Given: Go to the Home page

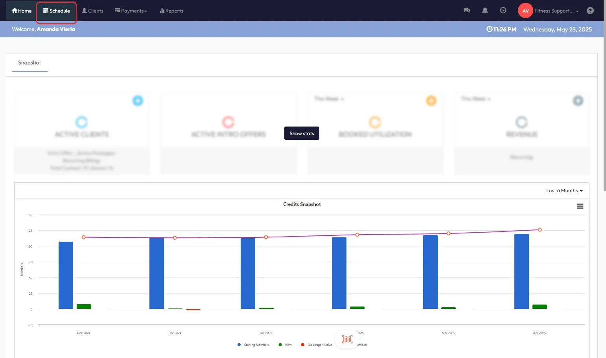Looking at the screenshot, I should [x=22, y=11].
